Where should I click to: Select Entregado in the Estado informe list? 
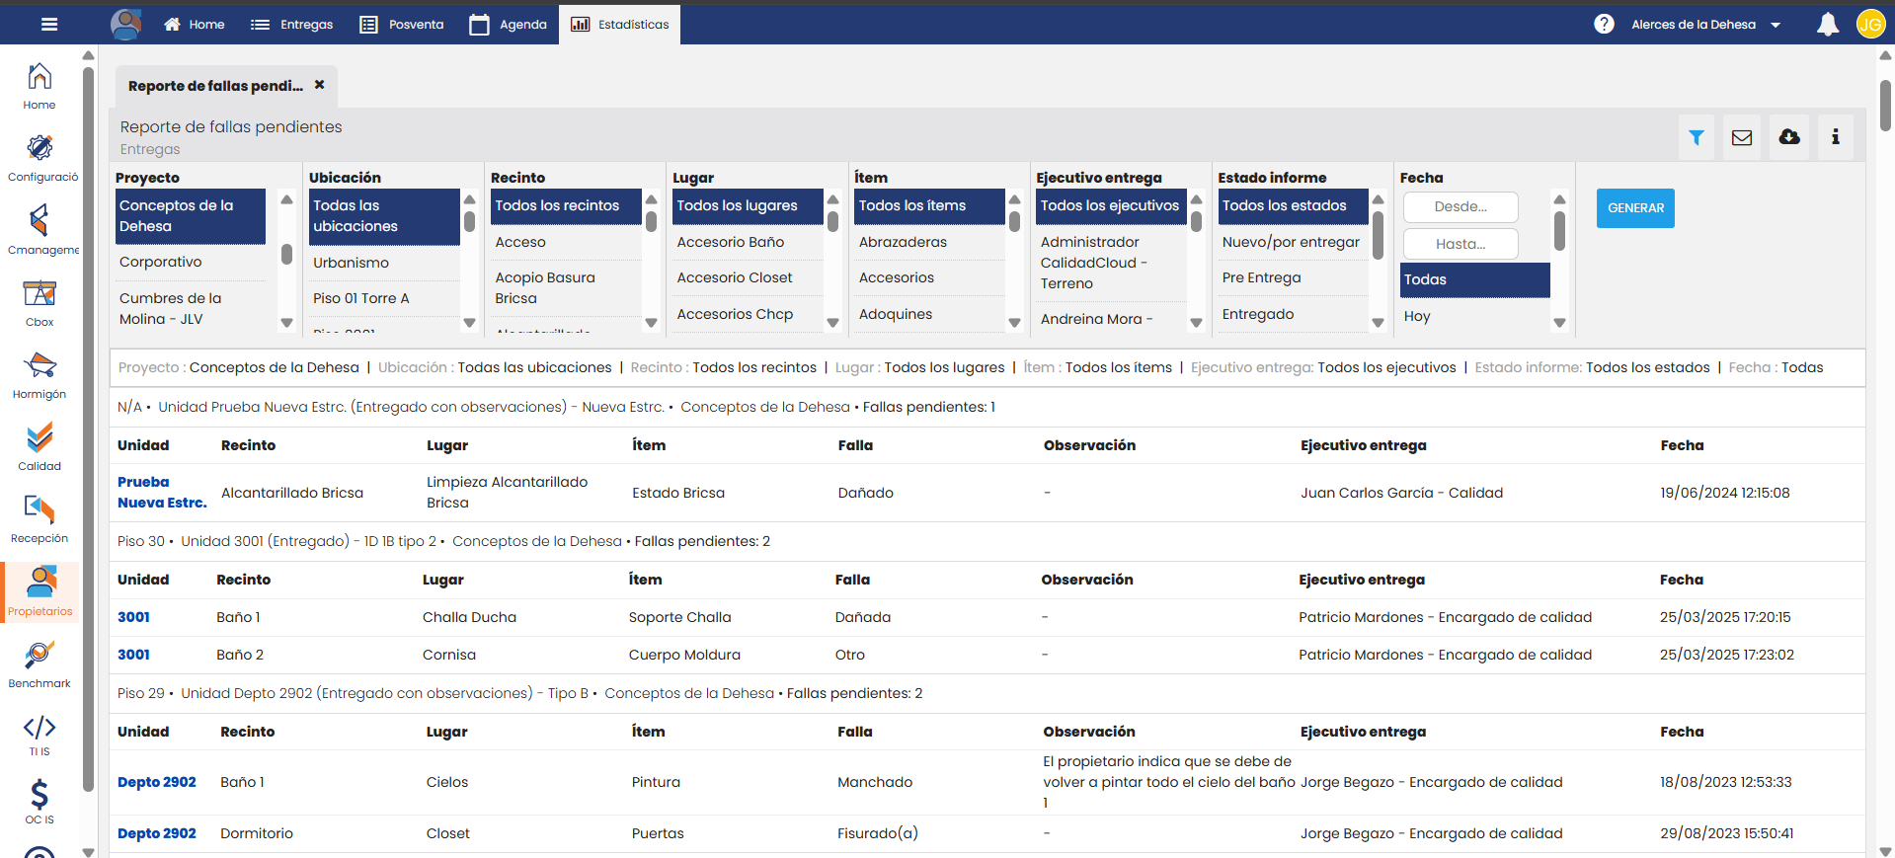tap(1294, 314)
